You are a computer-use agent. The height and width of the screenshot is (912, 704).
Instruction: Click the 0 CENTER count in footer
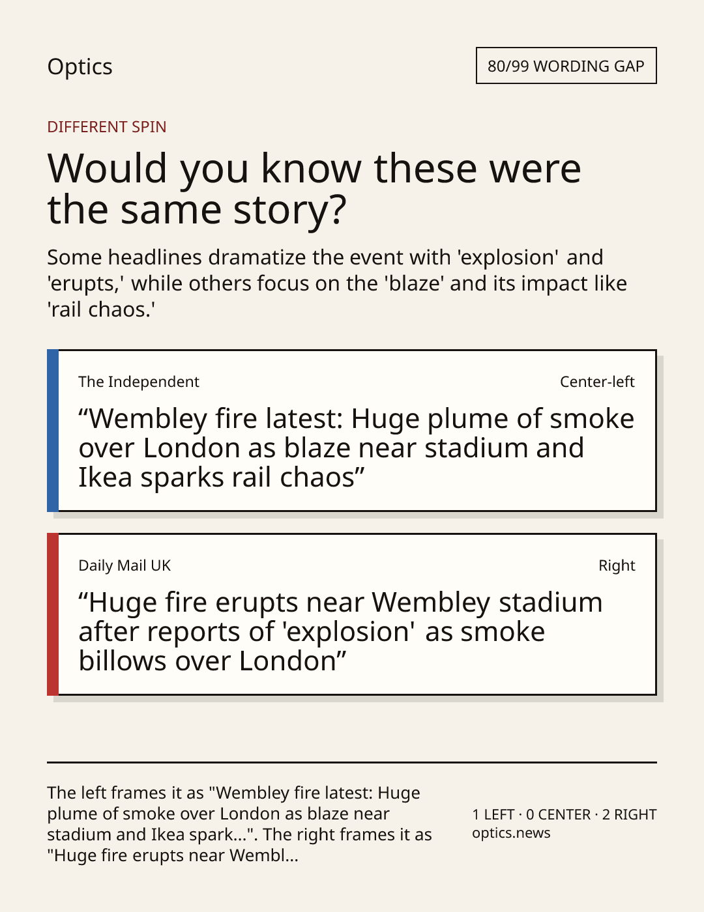(559, 814)
